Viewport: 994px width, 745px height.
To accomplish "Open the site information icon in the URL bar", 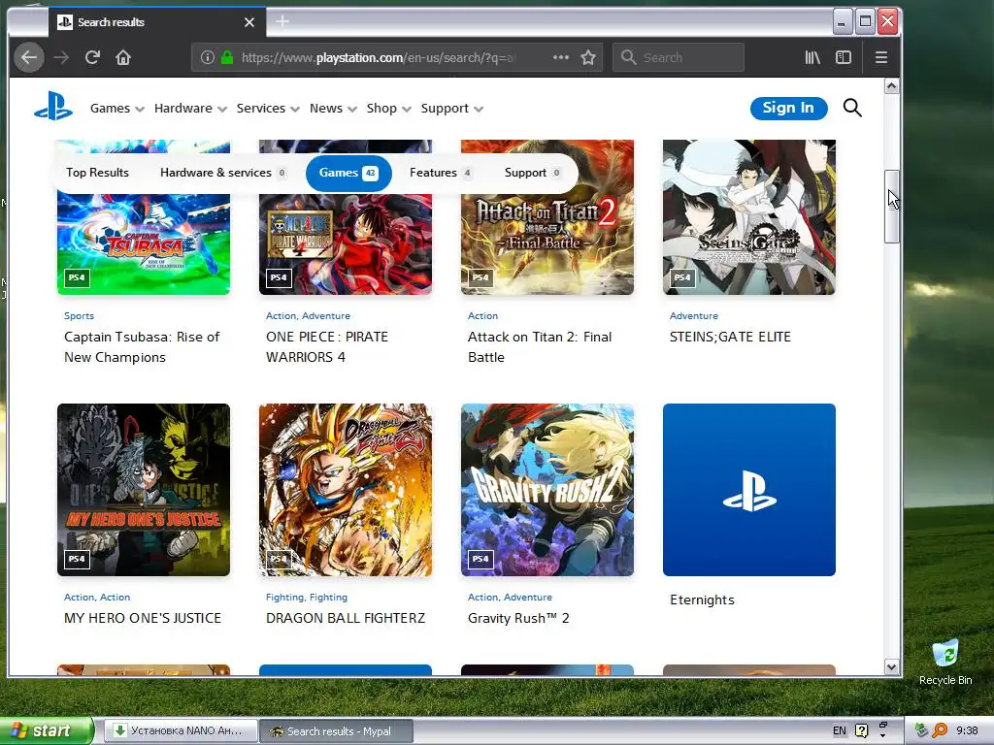I will tap(208, 57).
